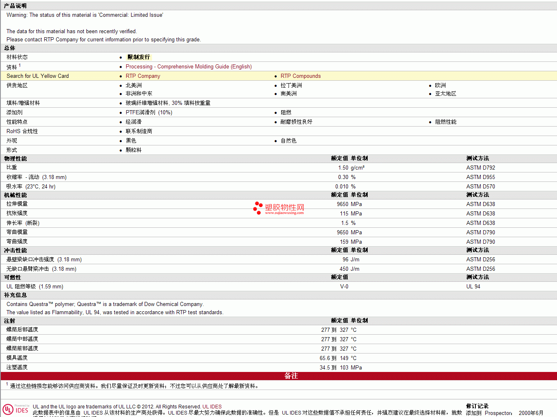Select the 比重 value 1.50
The width and height of the screenshot is (557, 417).
[x=343, y=168]
